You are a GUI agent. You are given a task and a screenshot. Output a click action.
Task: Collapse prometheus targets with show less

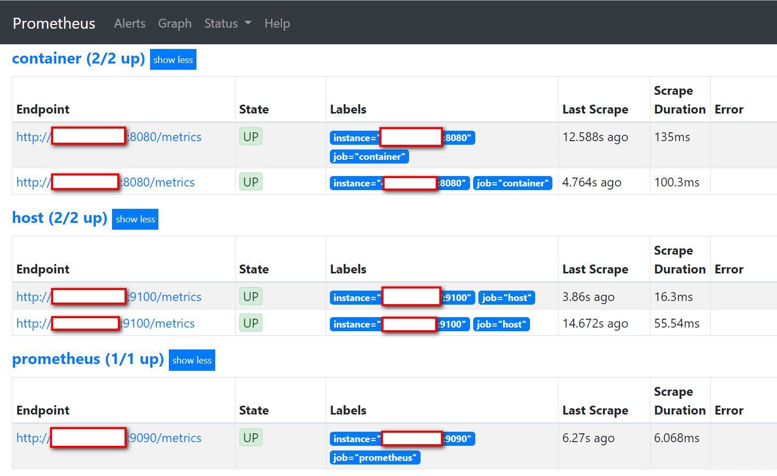coord(192,360)
